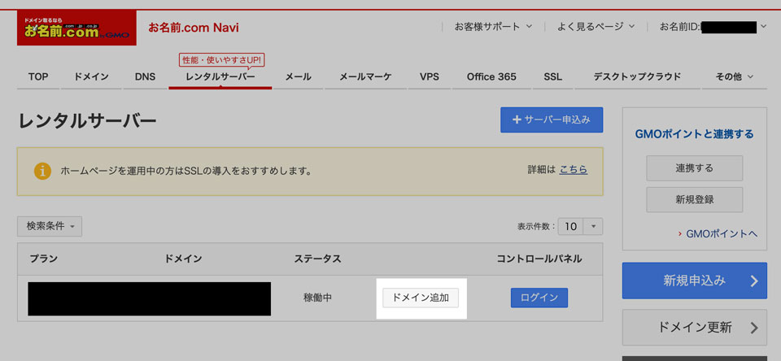Open the Office 365 tab
This screenshot has width=781, height=361.
(x=491, y=76)
